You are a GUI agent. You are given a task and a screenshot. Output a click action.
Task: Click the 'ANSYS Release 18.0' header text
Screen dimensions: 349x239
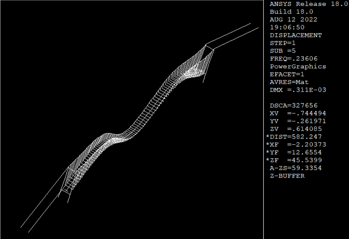[309, 4]
